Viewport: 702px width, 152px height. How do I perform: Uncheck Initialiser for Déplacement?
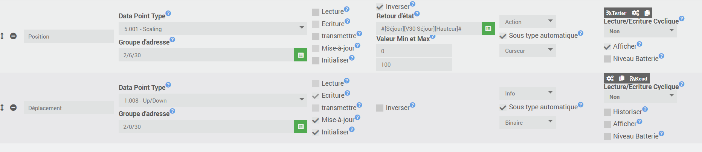(x=316, y=133)
